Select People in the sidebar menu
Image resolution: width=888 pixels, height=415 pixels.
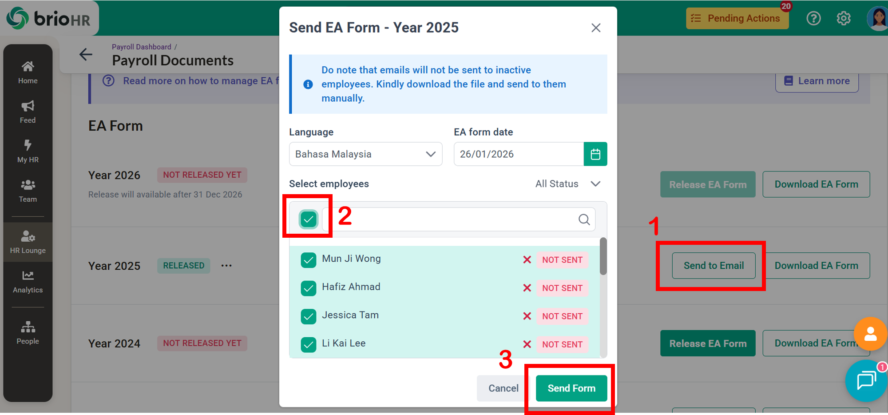(x=28, y=333)
